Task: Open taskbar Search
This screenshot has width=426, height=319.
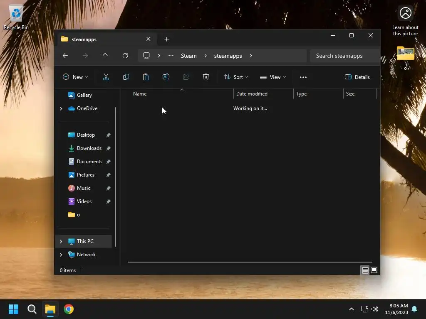Action: click(x=32, y=309)
